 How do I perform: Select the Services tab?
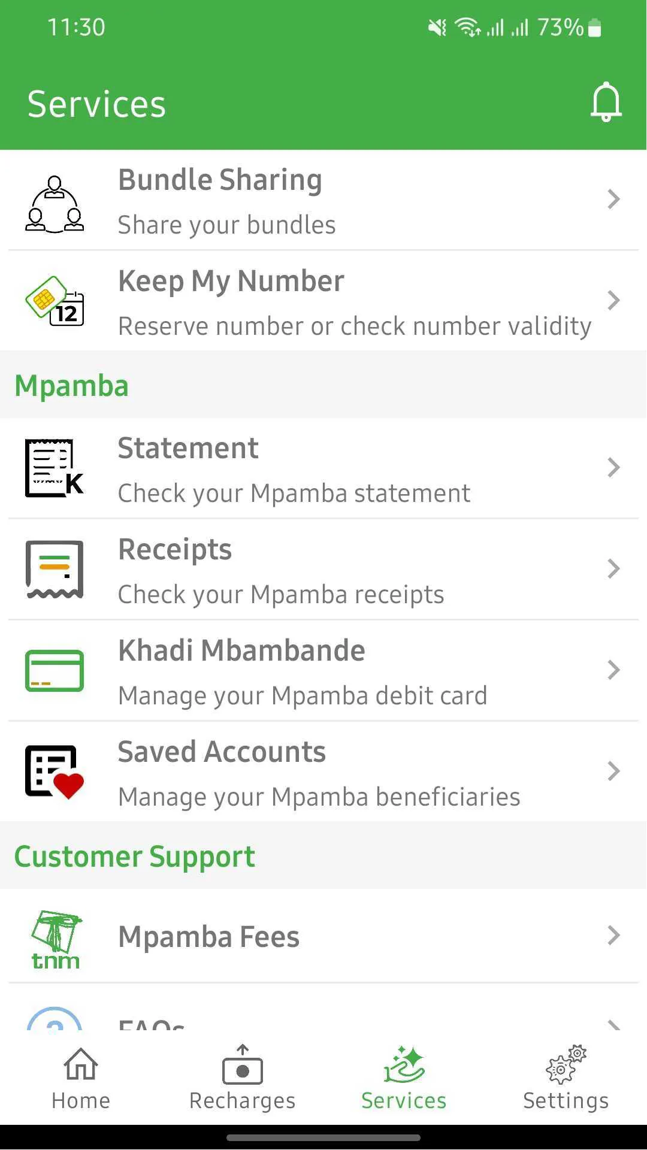point(404,1078)
